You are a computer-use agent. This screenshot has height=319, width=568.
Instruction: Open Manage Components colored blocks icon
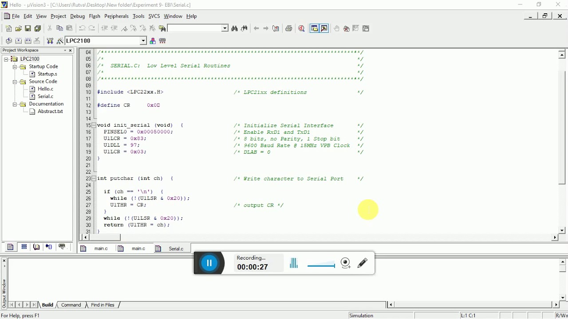tap(153, 41)
